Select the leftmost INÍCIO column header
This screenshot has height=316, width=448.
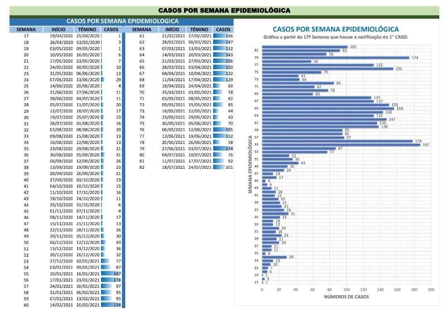[x=58, y=29]
